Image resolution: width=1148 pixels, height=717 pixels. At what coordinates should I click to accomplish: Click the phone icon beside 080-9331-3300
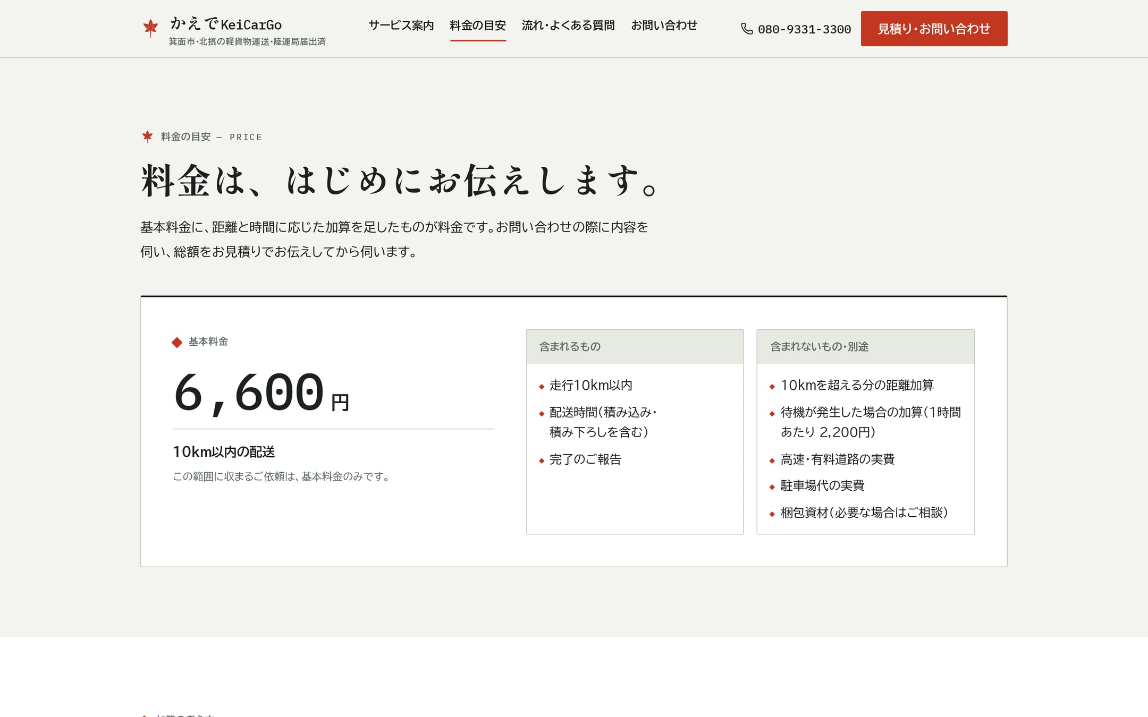click(x=747, y=29)
